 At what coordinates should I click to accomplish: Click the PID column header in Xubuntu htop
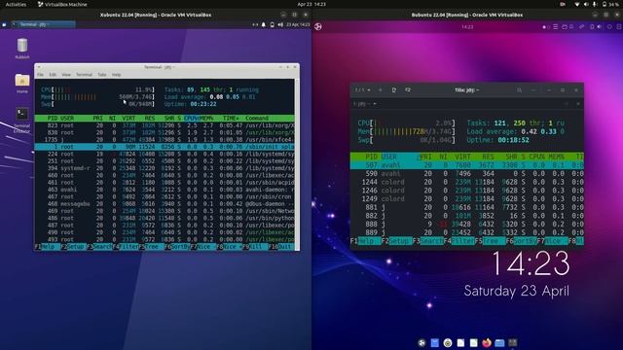click(x=52, y=119)
